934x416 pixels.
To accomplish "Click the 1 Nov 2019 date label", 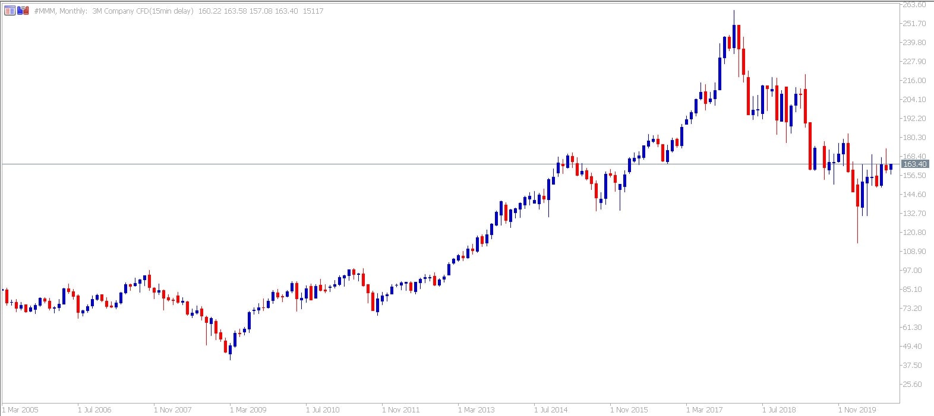I will tap(857, 409).
